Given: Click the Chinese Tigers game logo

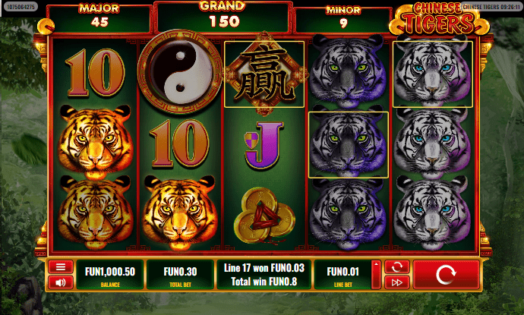Looking at the screenshot, I should tap(438, 19).
